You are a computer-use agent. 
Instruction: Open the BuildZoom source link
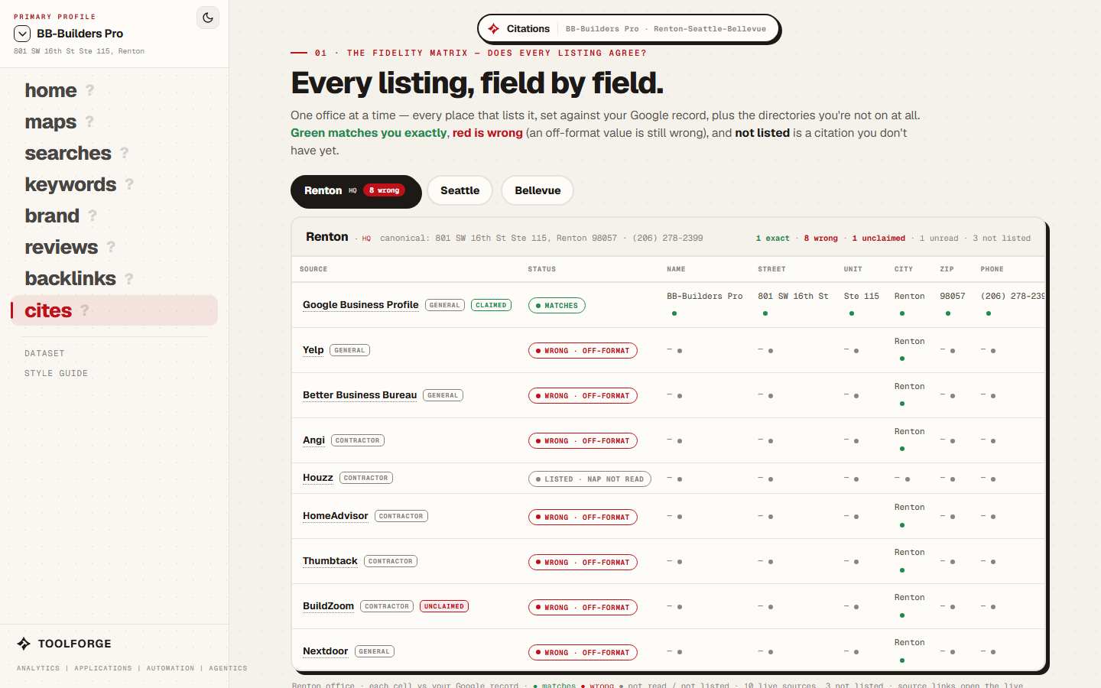click(x=329, y=606)
